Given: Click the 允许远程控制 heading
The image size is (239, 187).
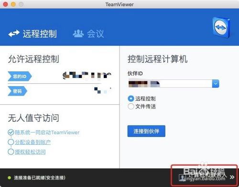Looking at the screenshot, I should click(33, 59).
